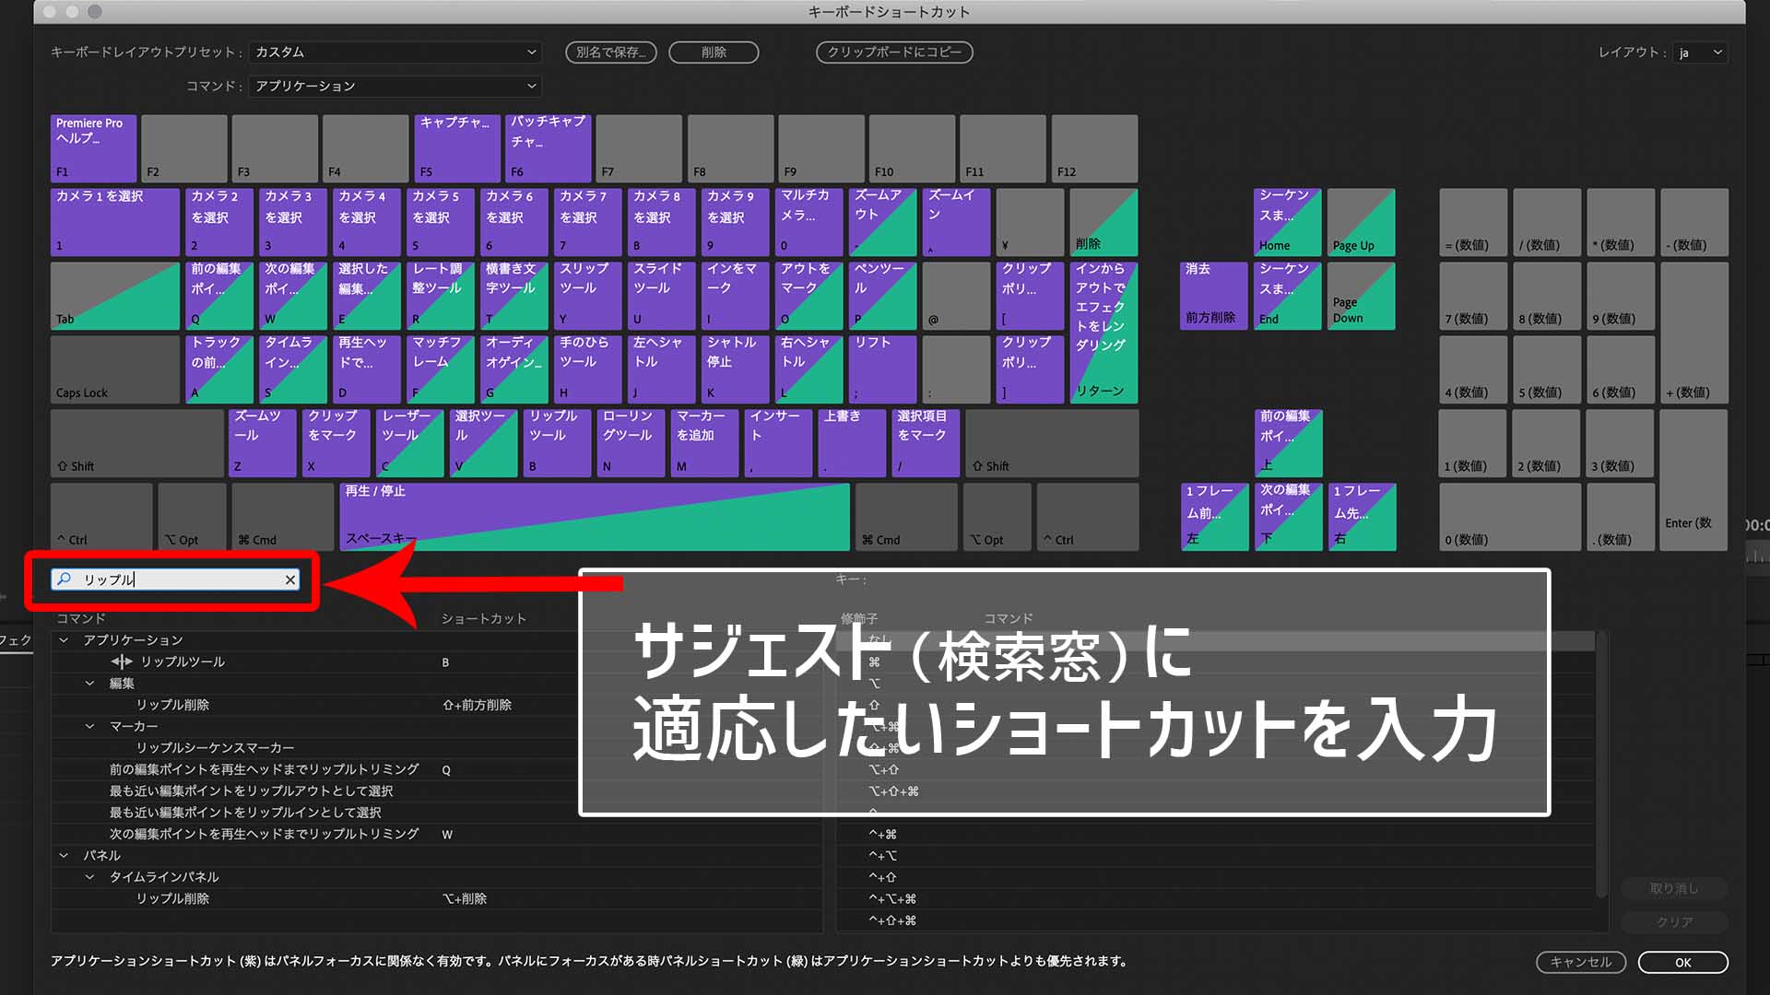Clear the search field with the X icon

click(x=290, y=579)
